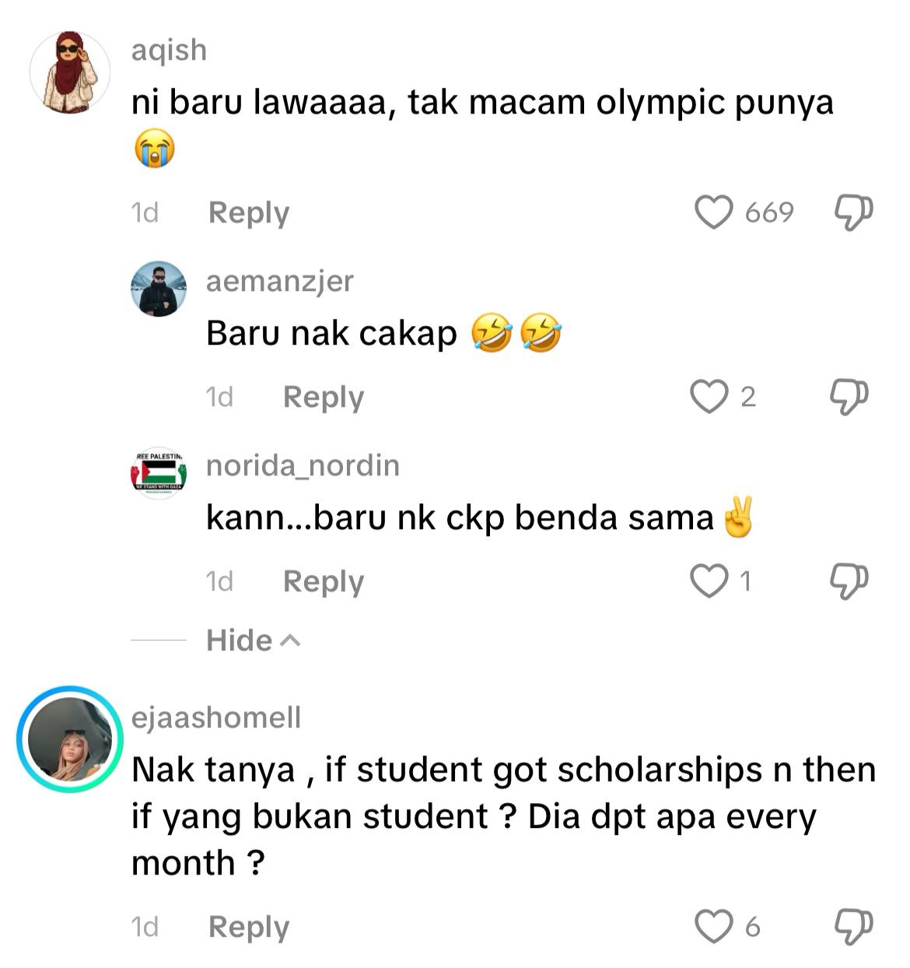View ejaashomell's story via ringed avatar
This screenshot has width=910, height=968.
(71, 739)
